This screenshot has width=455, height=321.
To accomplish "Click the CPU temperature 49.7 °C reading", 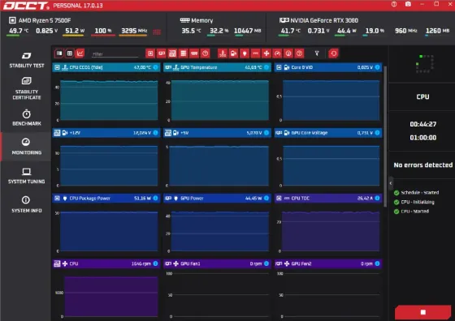I will (19, 31).
